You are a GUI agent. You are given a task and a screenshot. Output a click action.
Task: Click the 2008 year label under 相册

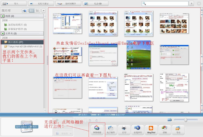point(5,21)
